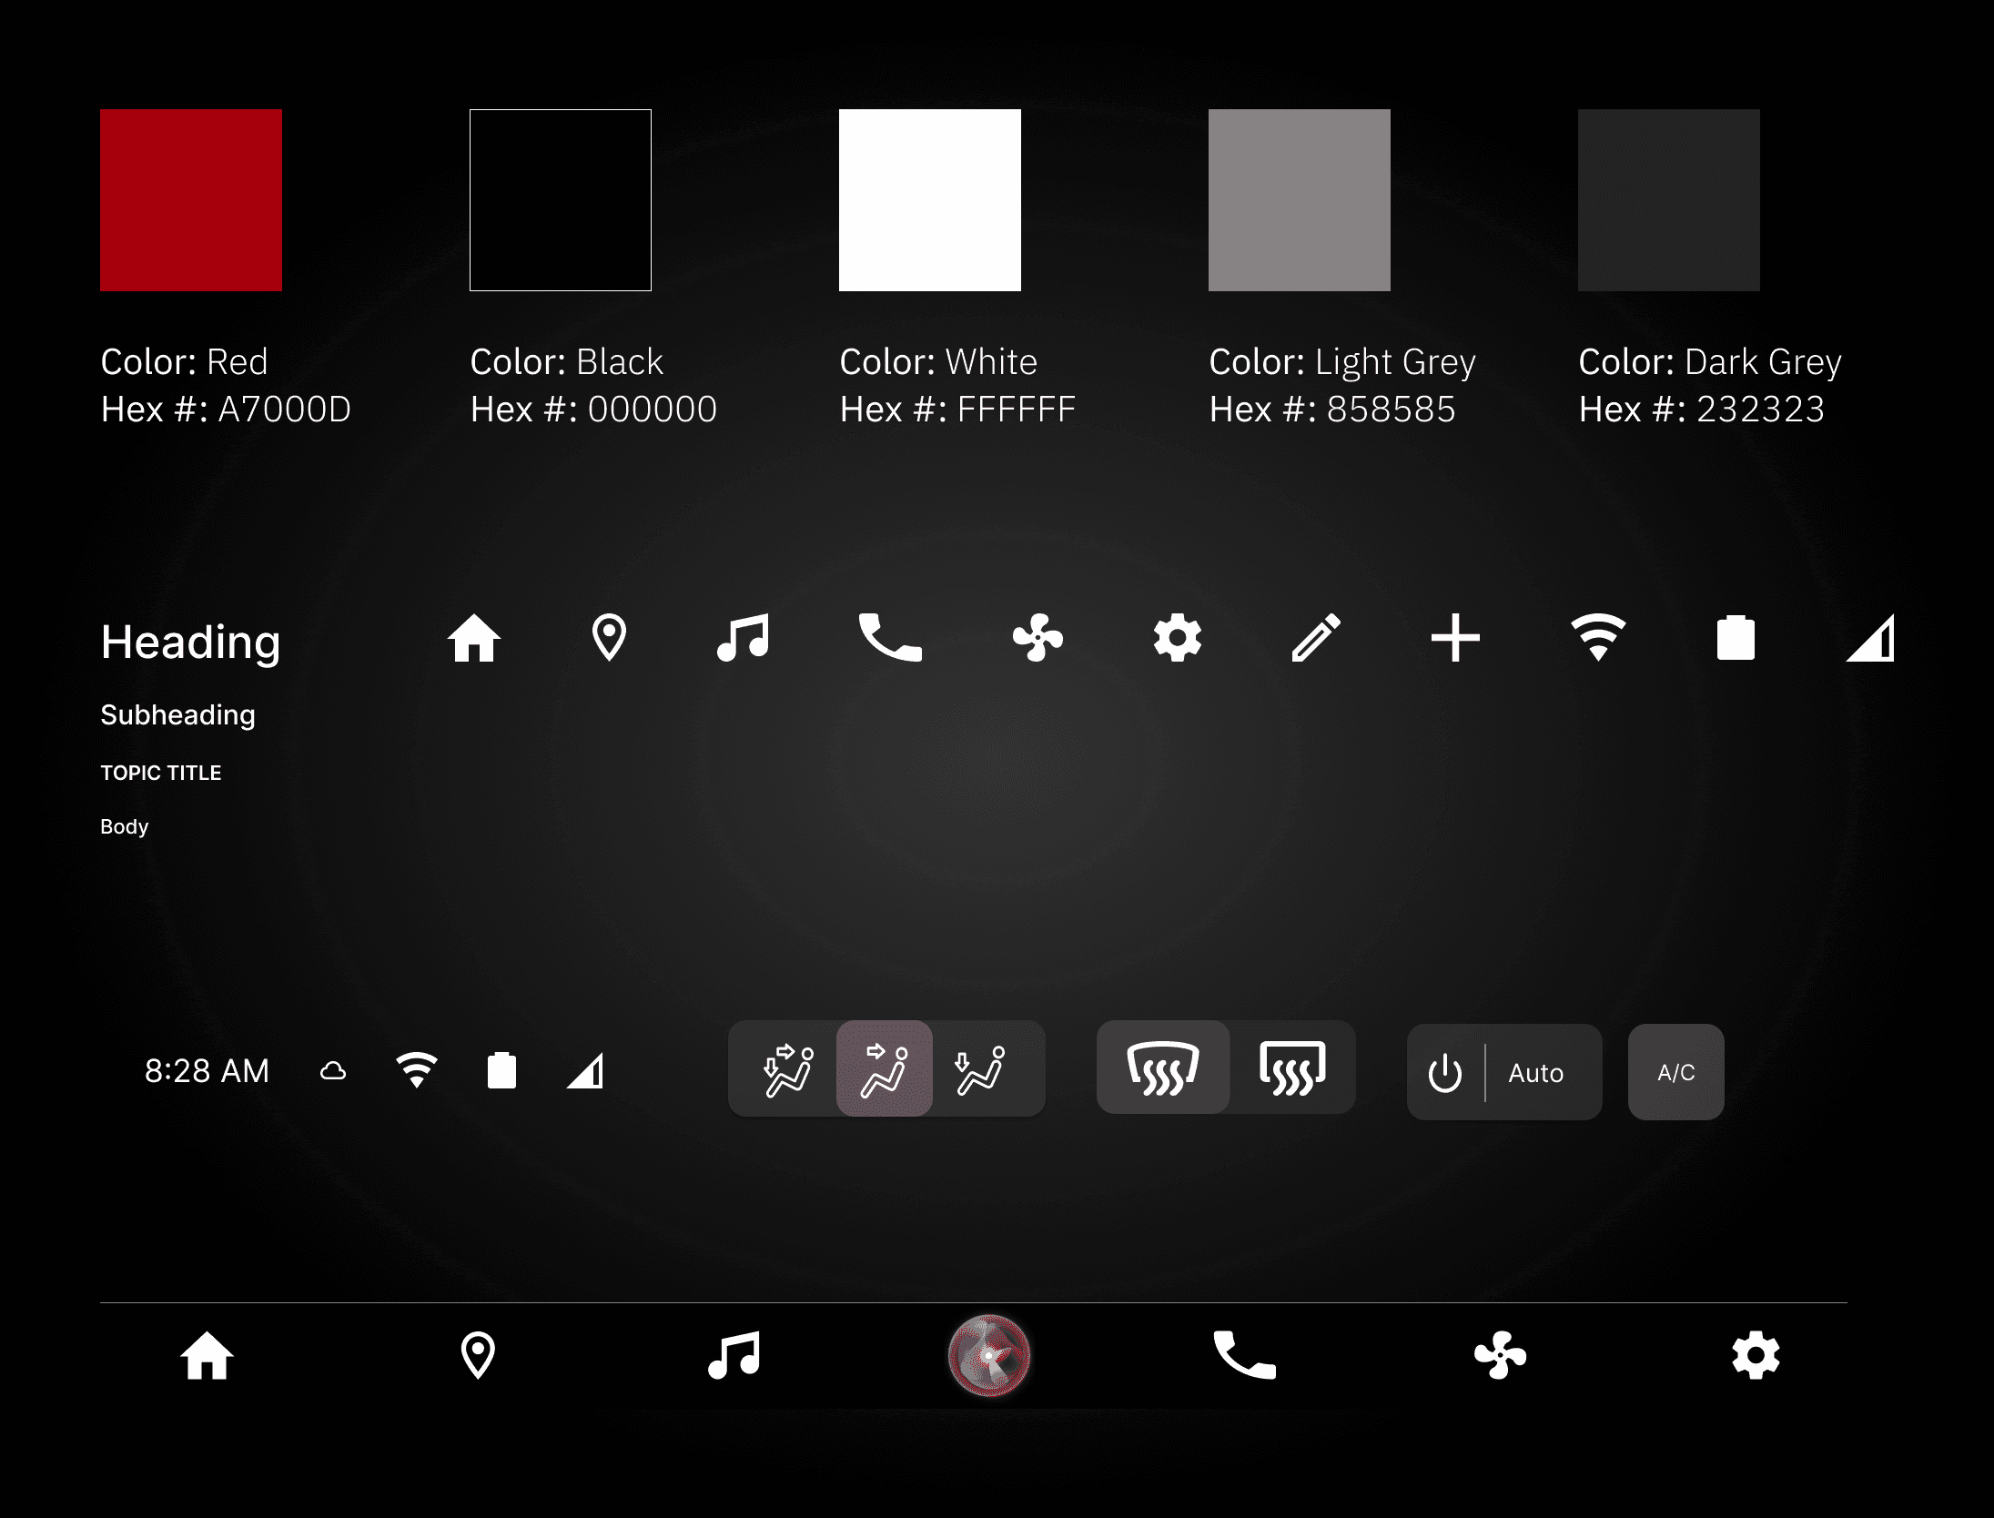Open Home in bottom navigation bar
Viewport: 1994px width, 1518px height.
click(x=207, y=1356)
